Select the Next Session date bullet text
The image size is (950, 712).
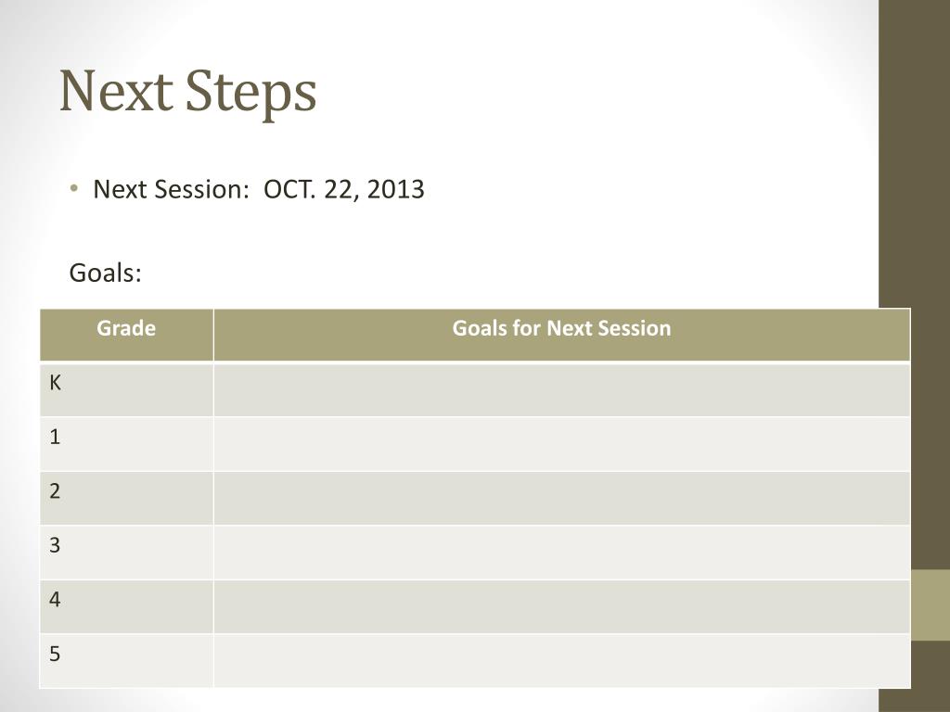259,189
